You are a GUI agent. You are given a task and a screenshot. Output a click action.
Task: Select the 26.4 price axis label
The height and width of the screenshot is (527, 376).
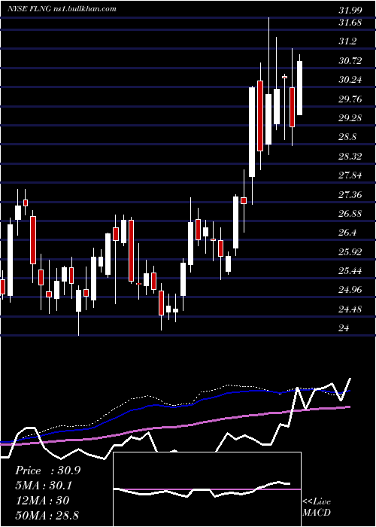click(x=347, y=233)
